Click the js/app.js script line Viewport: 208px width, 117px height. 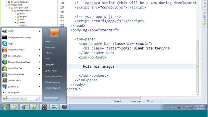point(109,21)
